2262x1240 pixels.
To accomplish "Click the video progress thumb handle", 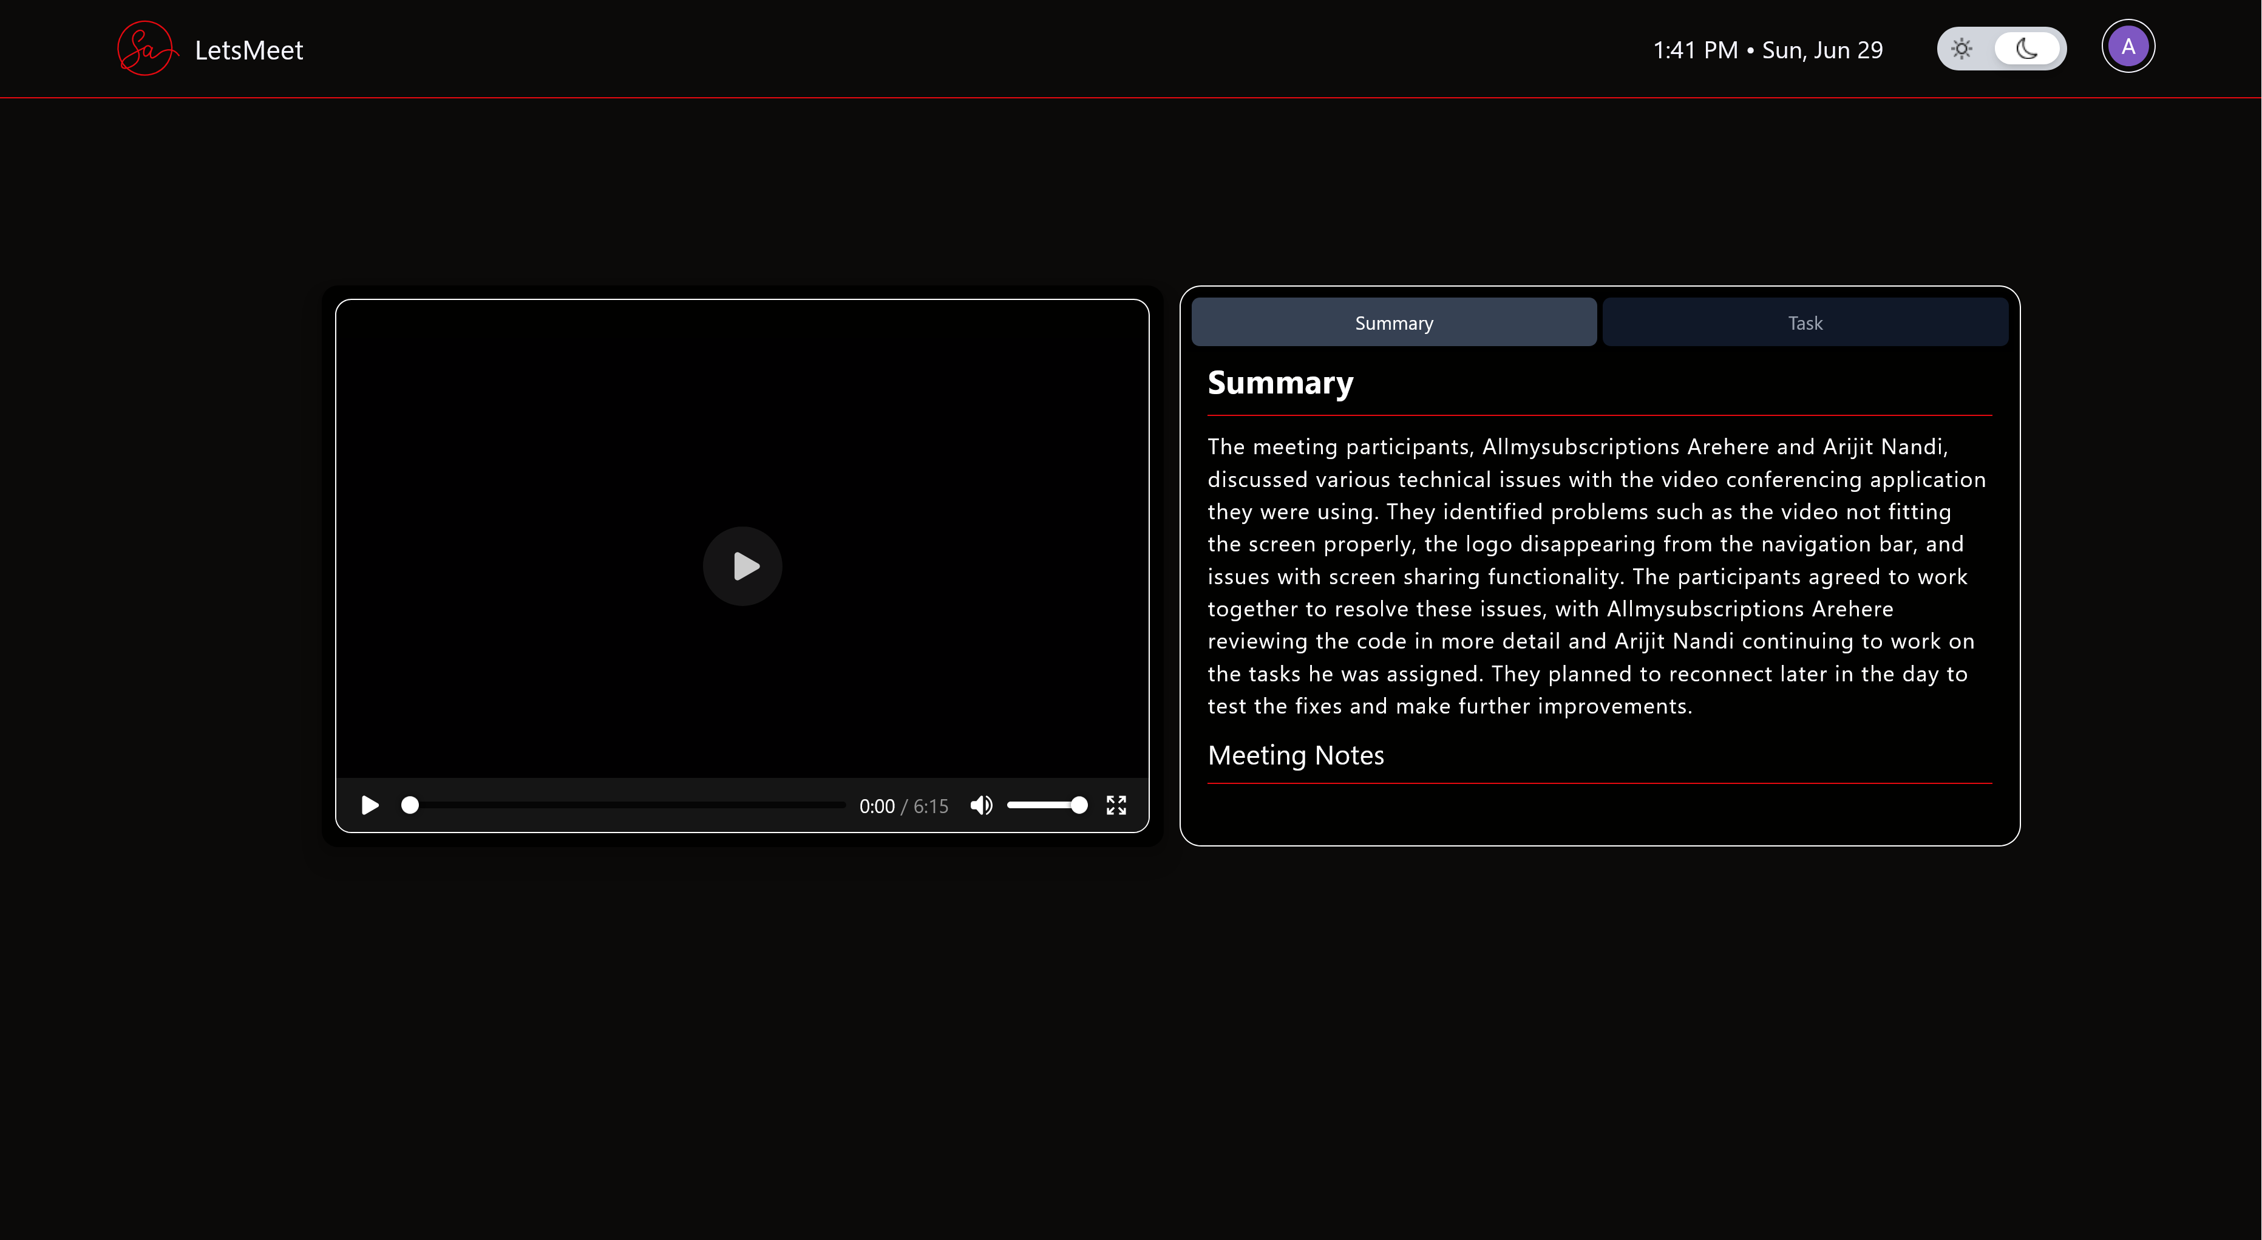I will (x=409, y=805).
